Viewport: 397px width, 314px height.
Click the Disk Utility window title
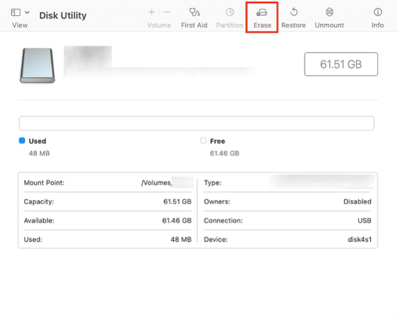[x=63, y=15]
